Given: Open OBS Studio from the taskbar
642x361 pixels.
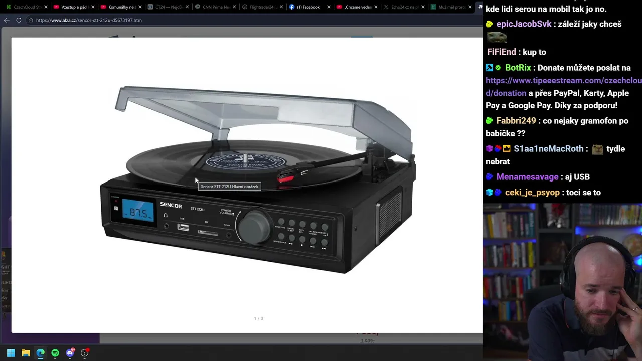Looking at the screenshot, I should [85, 353].
